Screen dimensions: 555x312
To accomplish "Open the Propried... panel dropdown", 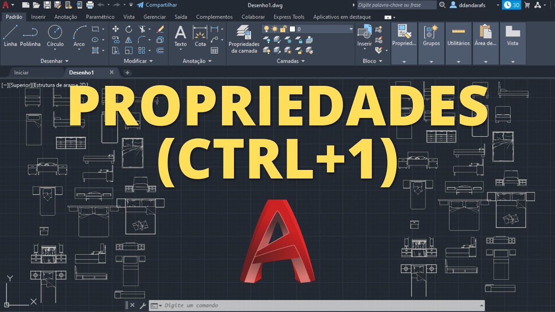I will pyautogui.click(x=404, y=62).
